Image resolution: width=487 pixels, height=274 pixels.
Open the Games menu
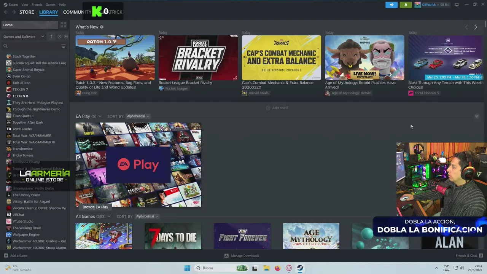(x=50, y=5)
